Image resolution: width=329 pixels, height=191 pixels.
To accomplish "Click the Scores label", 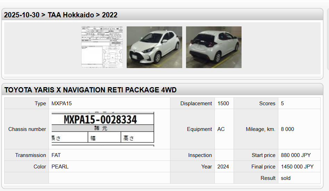I will pos(267,103).
